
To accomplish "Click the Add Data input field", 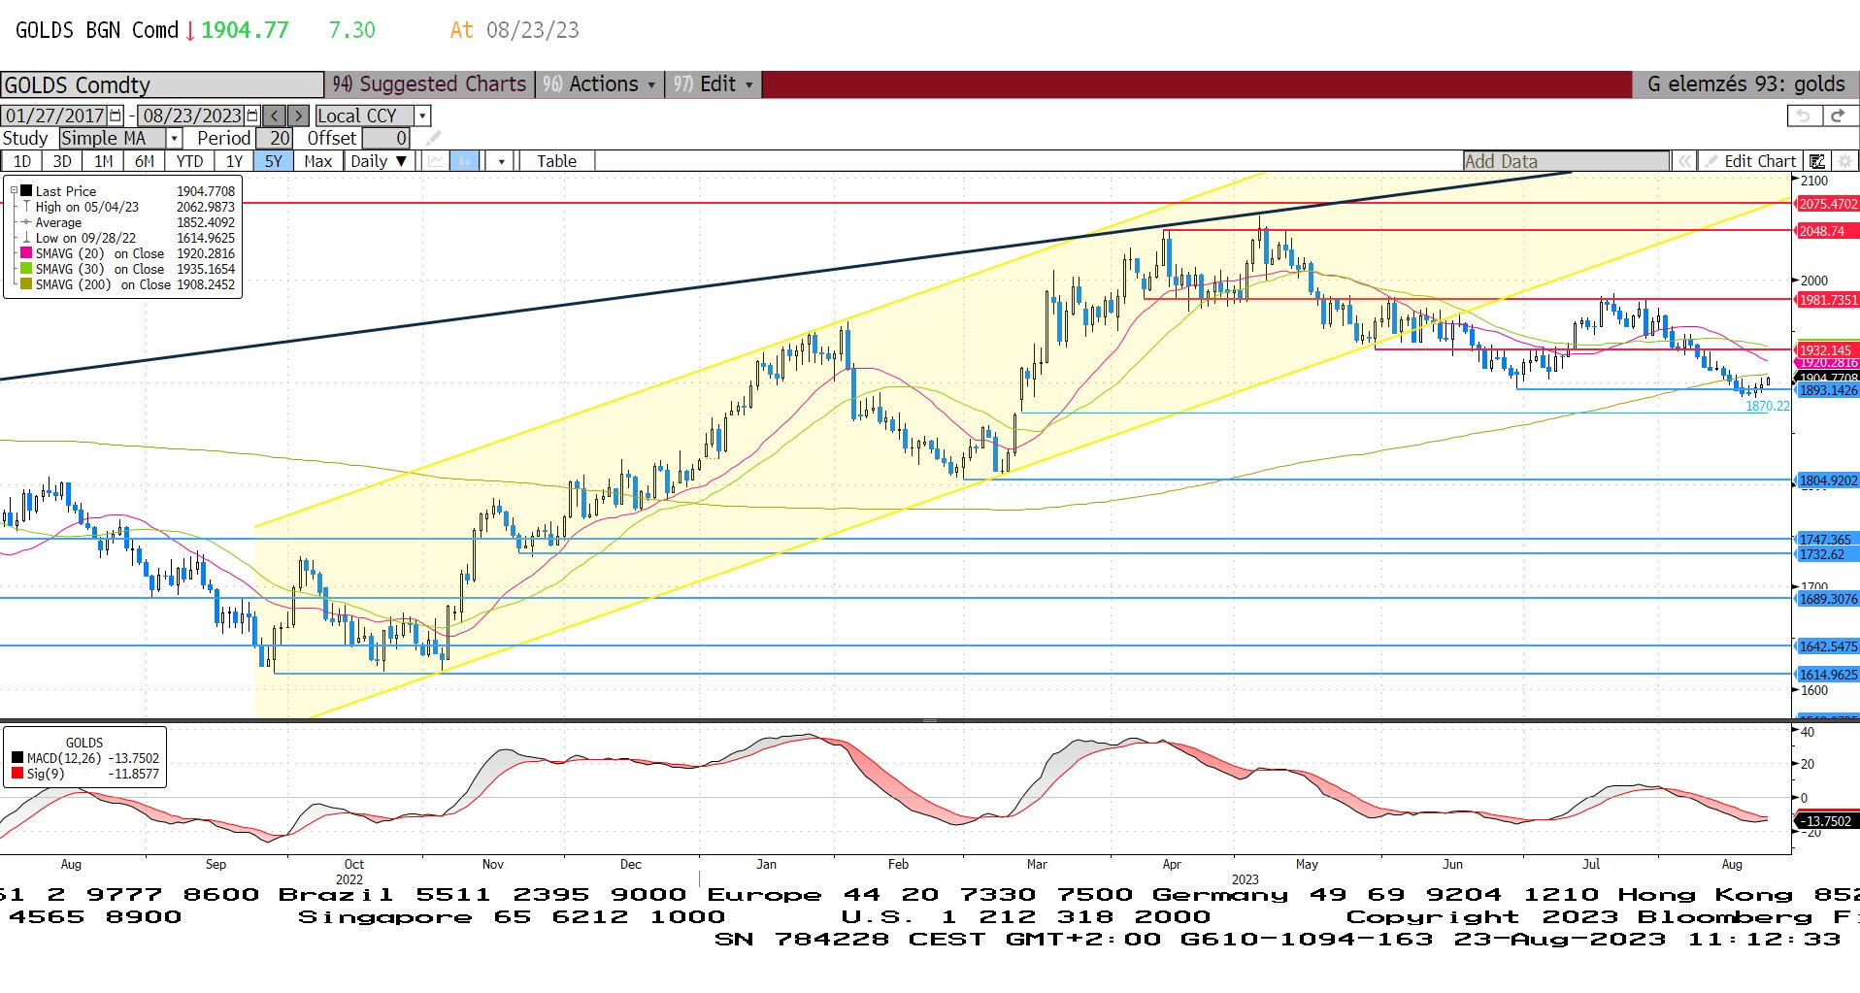I will (1566, 161).
